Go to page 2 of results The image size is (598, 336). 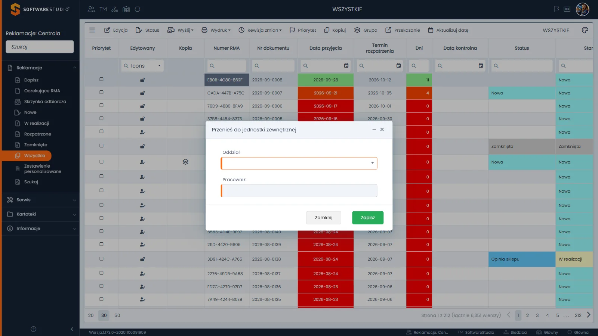[x=527, y=315]
